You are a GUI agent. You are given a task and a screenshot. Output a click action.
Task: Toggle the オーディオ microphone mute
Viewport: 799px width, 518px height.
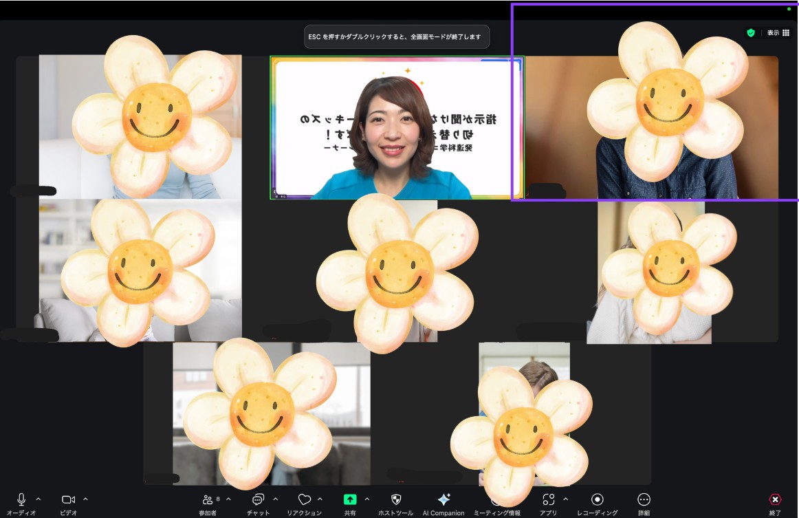21,500
